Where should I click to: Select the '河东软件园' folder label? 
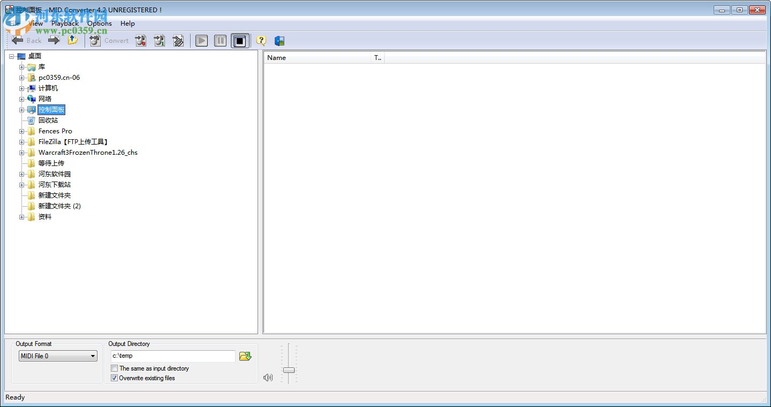pyautogui.click(x=55, y=174)
